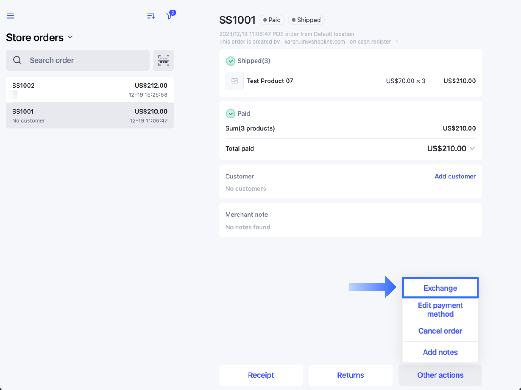Expand the Store orders dropdown

pos(70,37)
